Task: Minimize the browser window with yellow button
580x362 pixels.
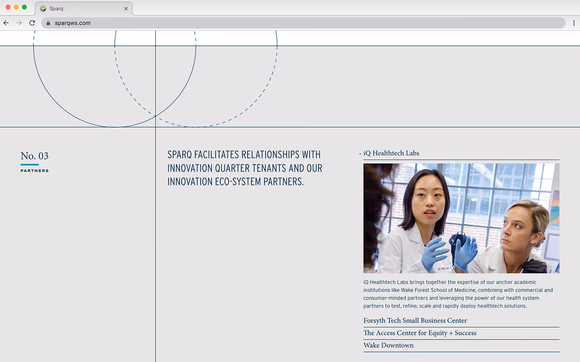Action: pos(16,7)
